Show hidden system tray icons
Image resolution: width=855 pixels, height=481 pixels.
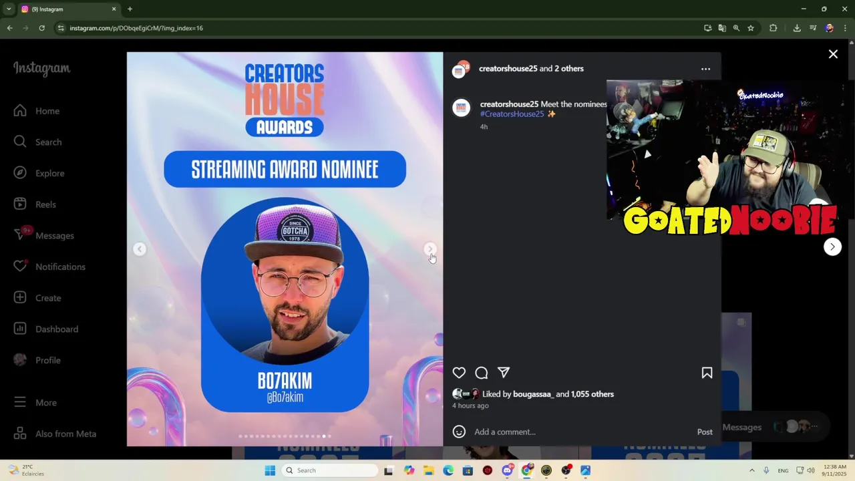[751, 470]
